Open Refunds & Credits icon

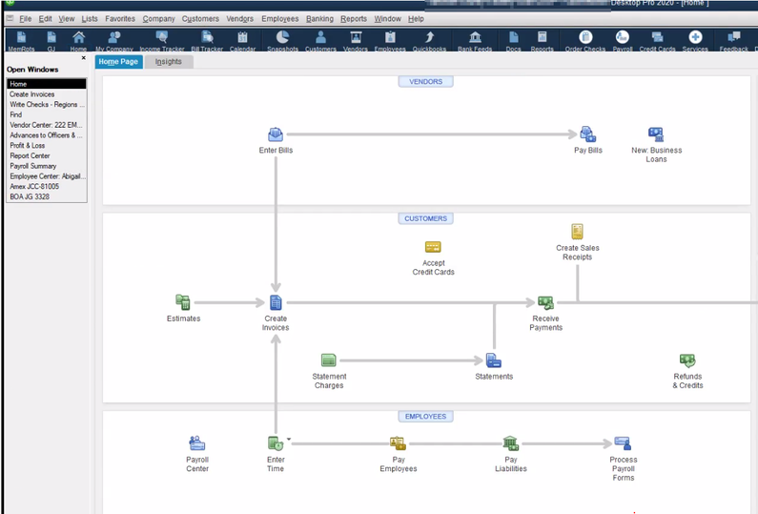(x=687, y=360)
